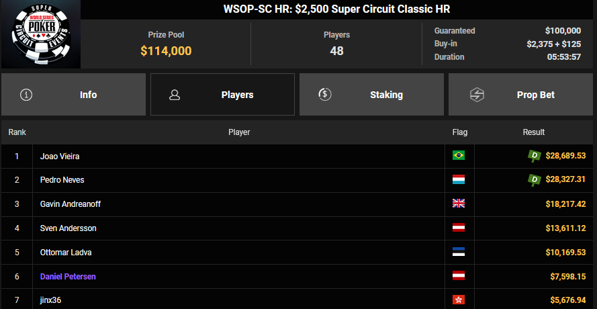597x309 pixels.
Task: Click the flag icon for Gavin Andreanoff
Action: pos(459,204)
